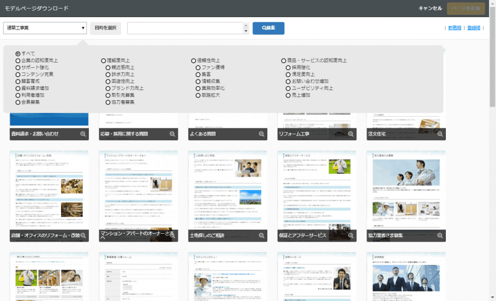Click magnifier icon on 土地探しのご相談 card

pos(261,235)
